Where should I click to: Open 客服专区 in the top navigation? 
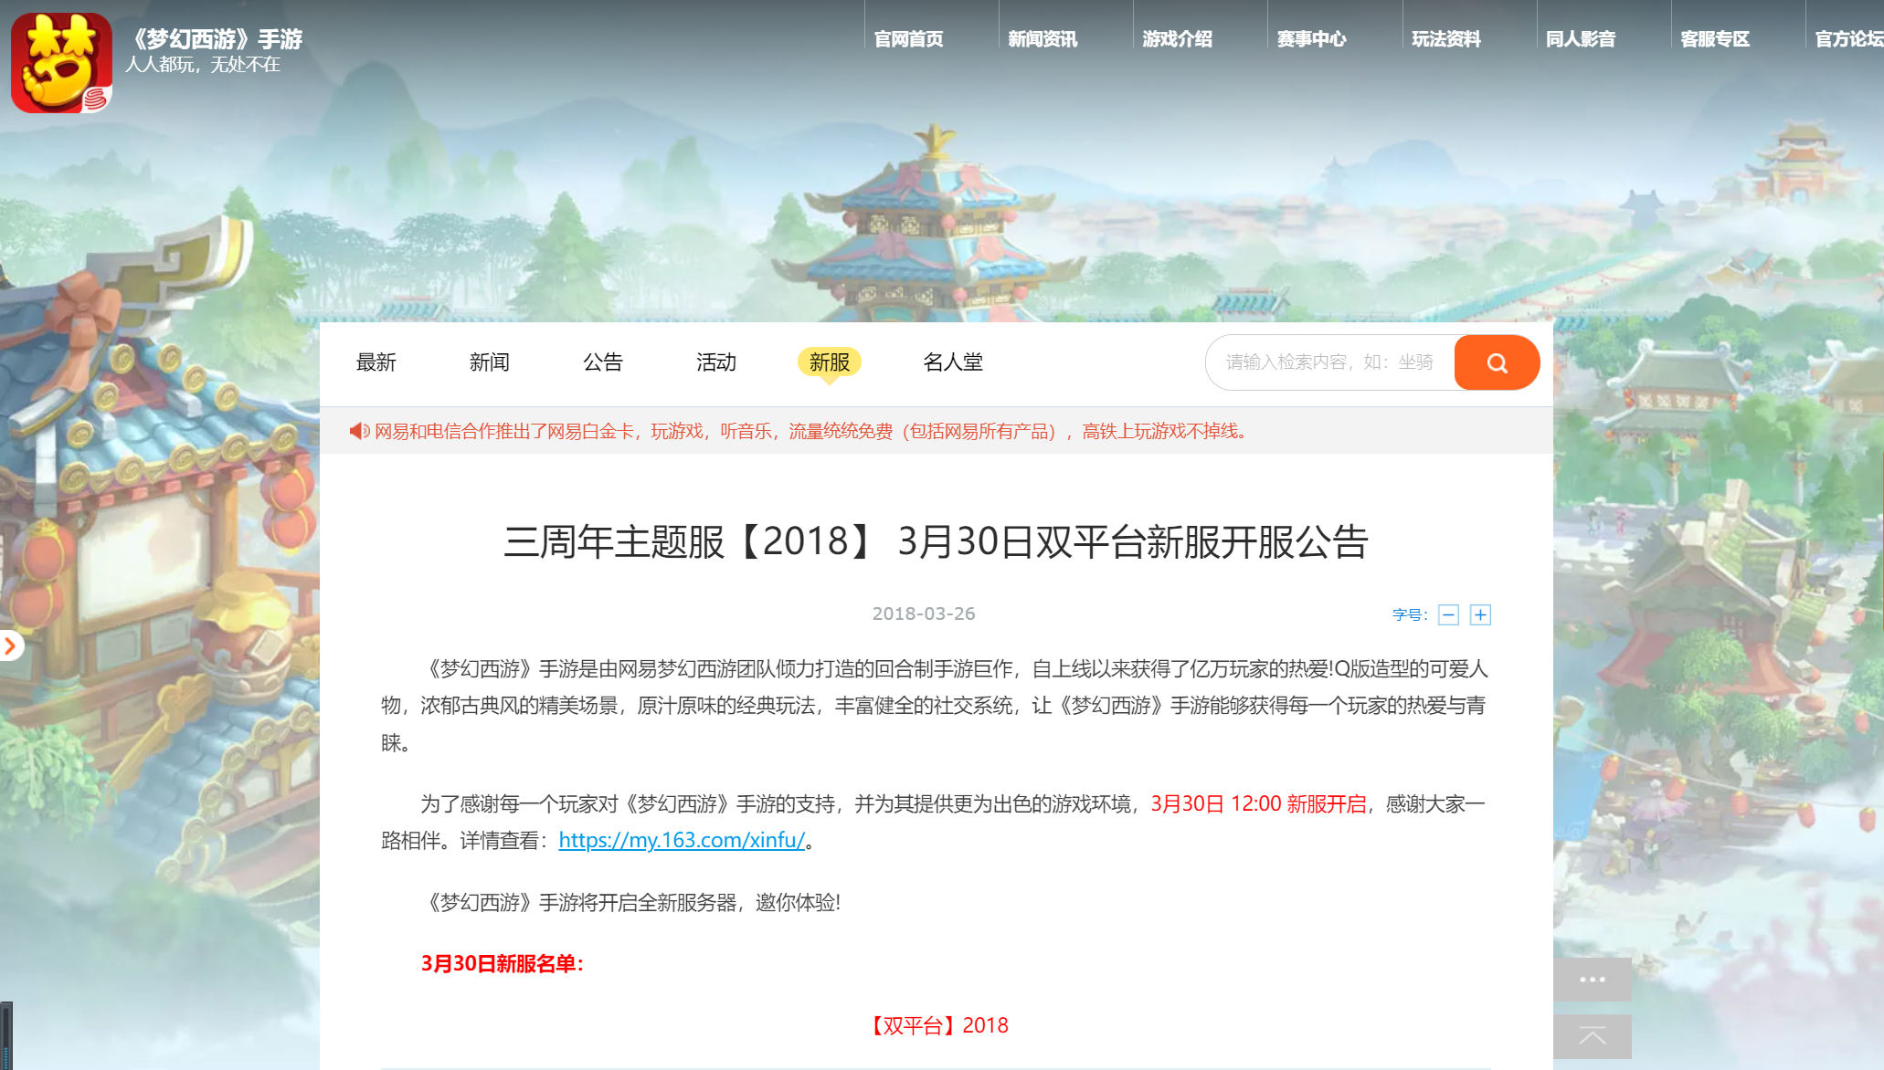click(1715, 38)
